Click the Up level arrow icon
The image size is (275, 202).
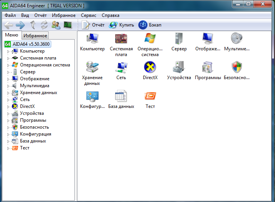coord(33,25)
